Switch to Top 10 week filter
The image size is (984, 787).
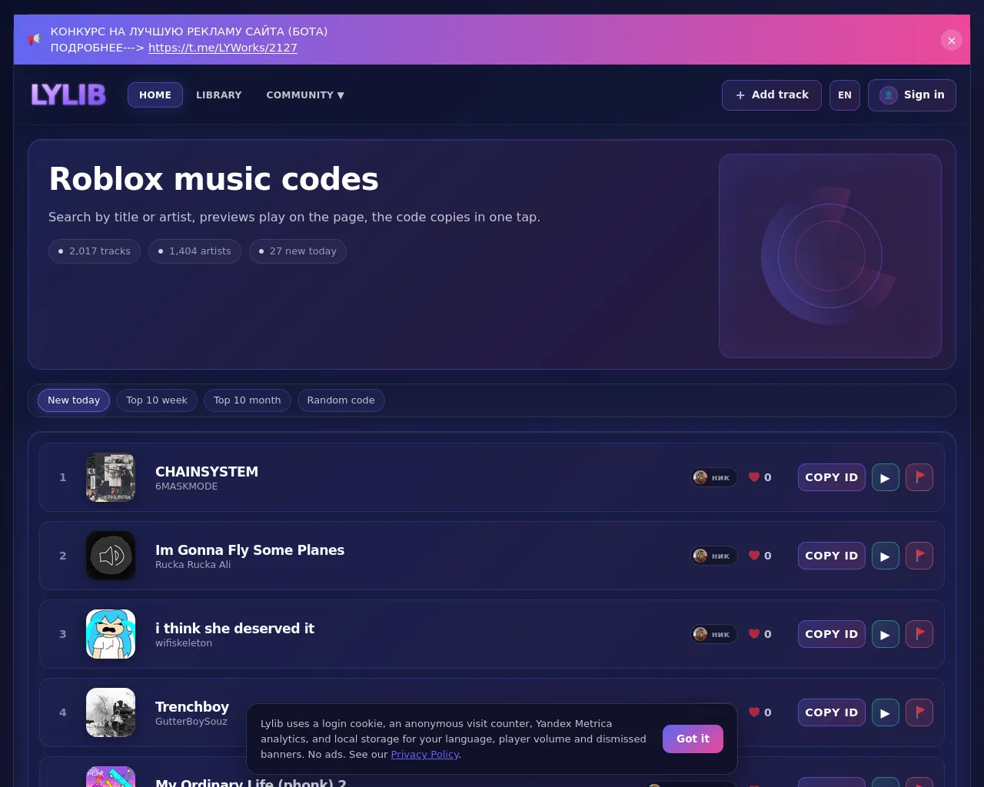click(x=157, y=400)
